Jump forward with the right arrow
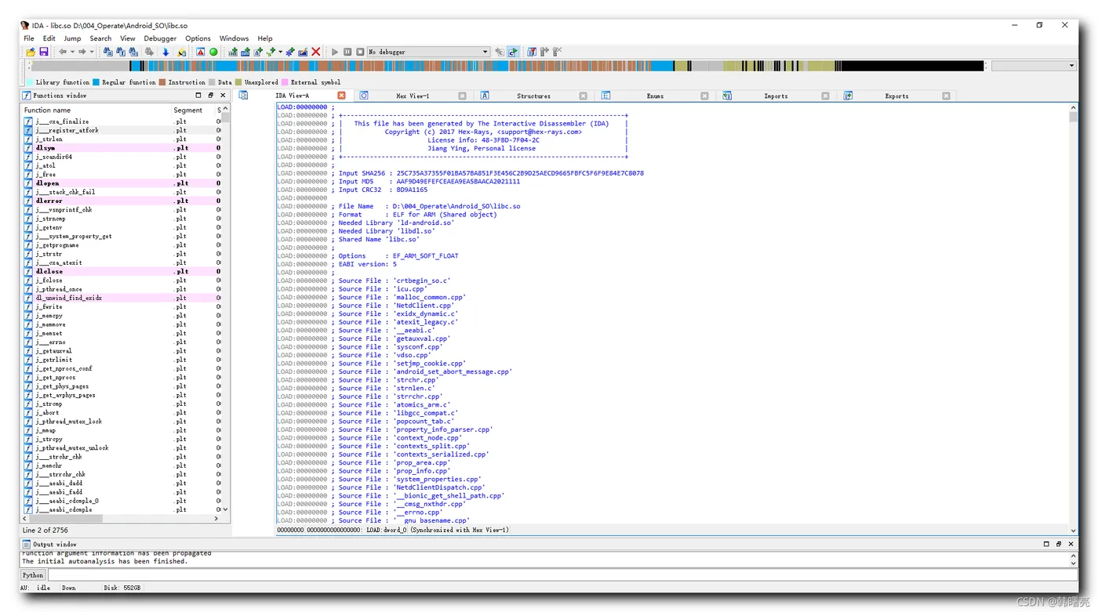 click(x=82, y=52)
